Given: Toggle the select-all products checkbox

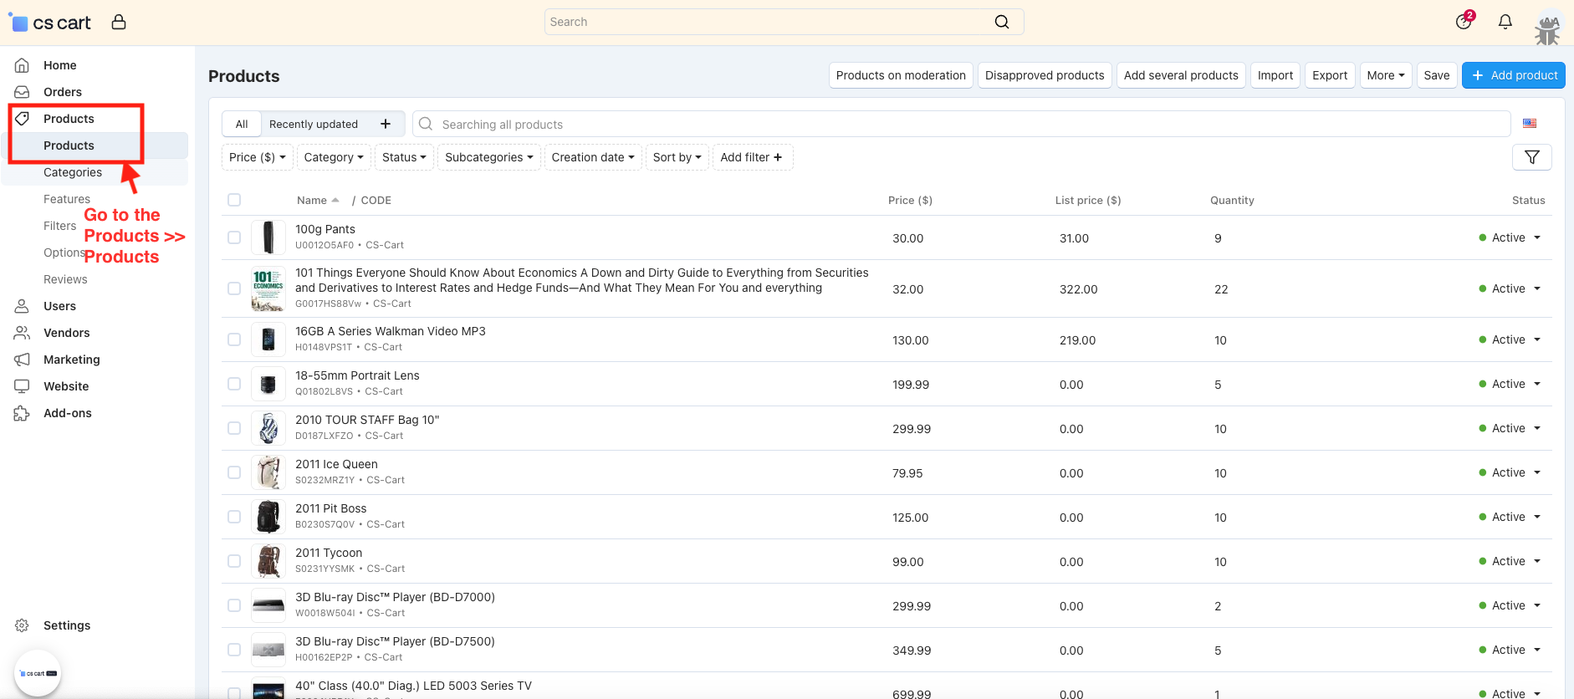Looking at the screenshot, I should pyautogui.click(x=234, y=200).
